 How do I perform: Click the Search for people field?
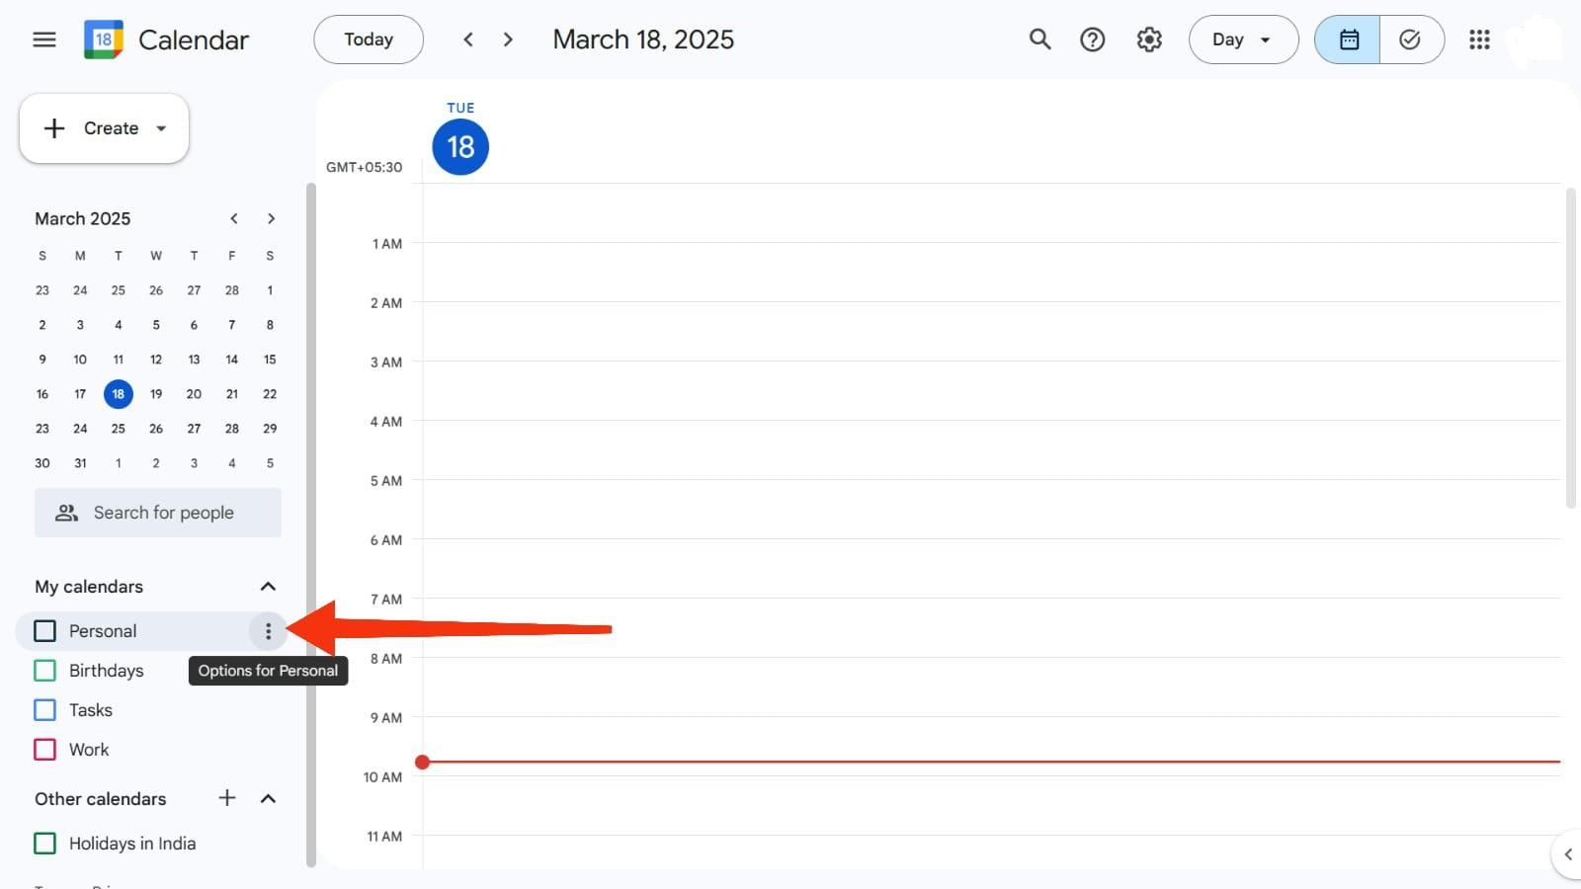click(158, 513)
